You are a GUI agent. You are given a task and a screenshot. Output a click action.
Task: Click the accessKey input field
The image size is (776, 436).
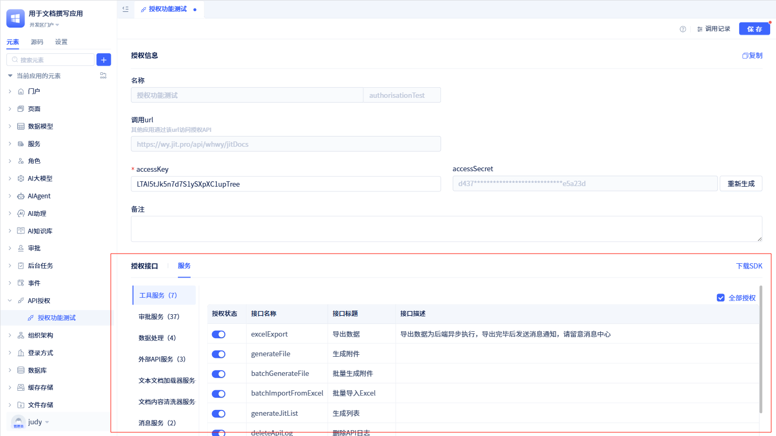[x=286, y=184]
